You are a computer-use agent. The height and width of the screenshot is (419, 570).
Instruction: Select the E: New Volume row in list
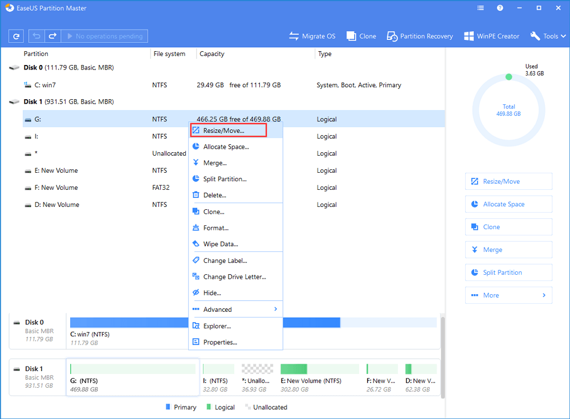(x=234, y=170)
